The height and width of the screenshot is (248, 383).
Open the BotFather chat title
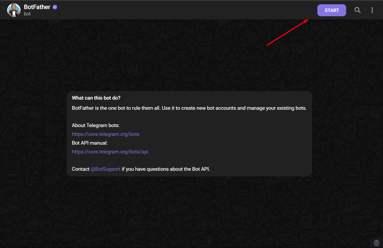[37, 7]
